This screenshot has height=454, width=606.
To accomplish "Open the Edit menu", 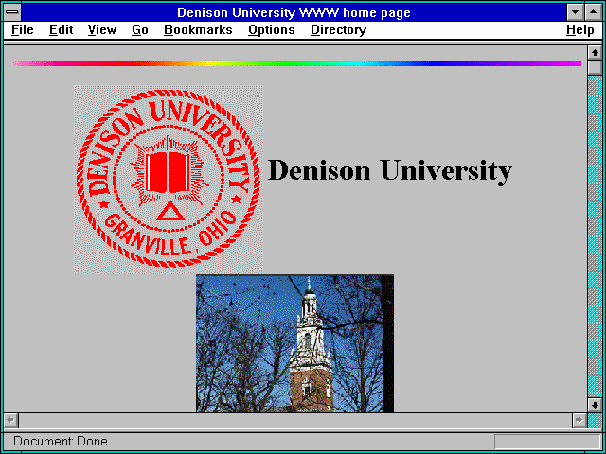I will coord(61,30).
